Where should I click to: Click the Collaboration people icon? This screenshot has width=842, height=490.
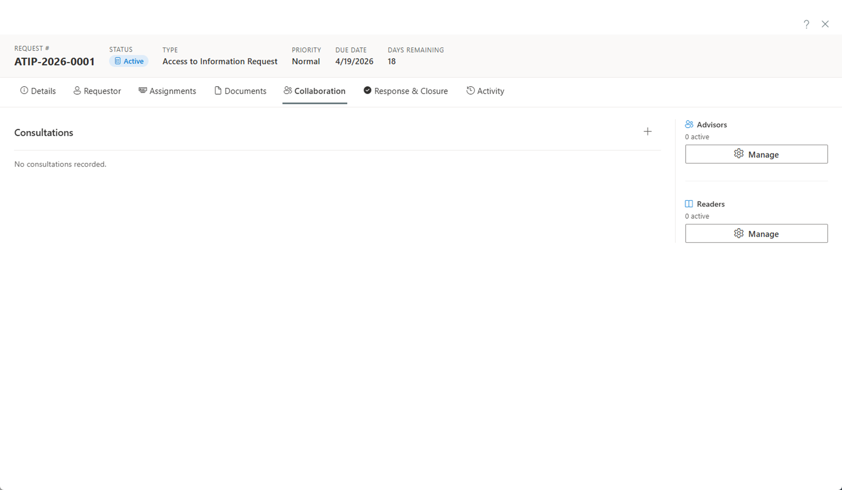287,90
